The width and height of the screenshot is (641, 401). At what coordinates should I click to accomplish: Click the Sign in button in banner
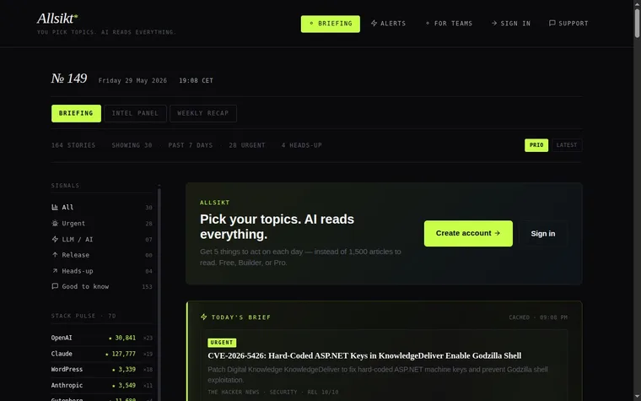[x=543, y=234]
